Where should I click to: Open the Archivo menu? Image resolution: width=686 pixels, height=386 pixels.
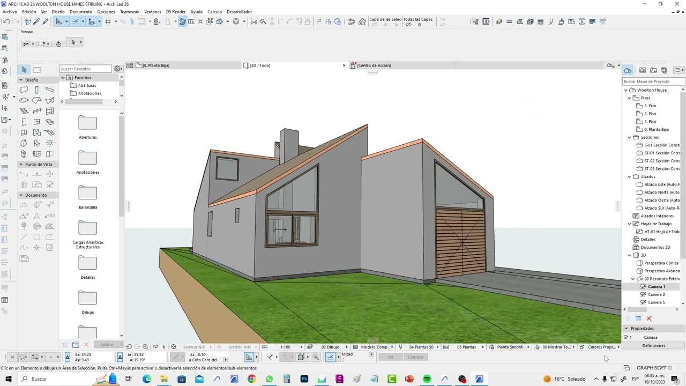pyautogui.click(x=10, y=12)
